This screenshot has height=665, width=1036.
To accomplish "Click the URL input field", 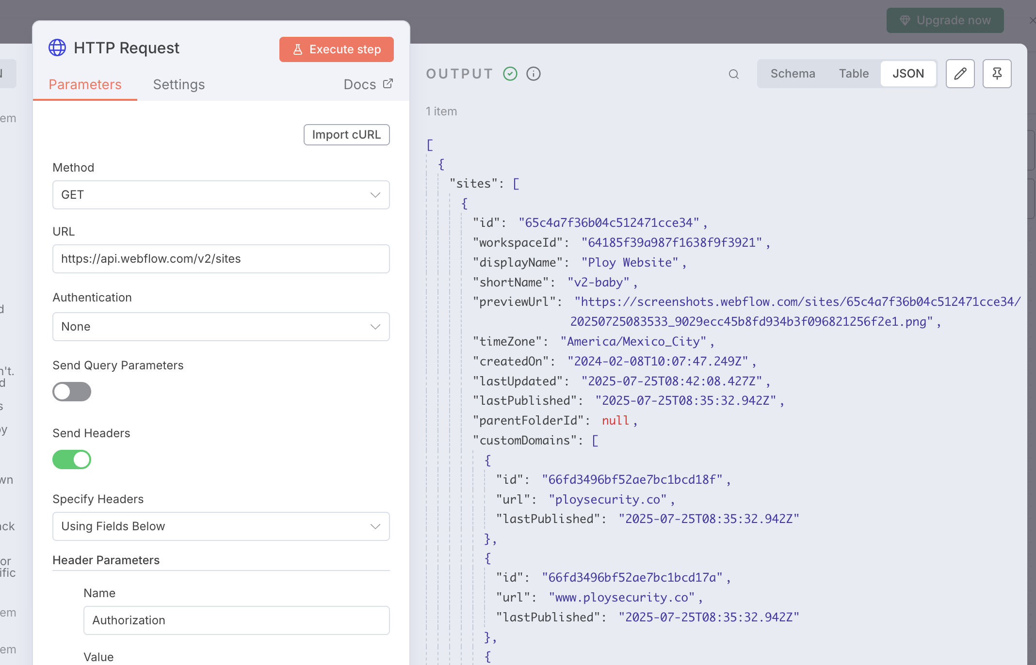I will tap(221, 259).
